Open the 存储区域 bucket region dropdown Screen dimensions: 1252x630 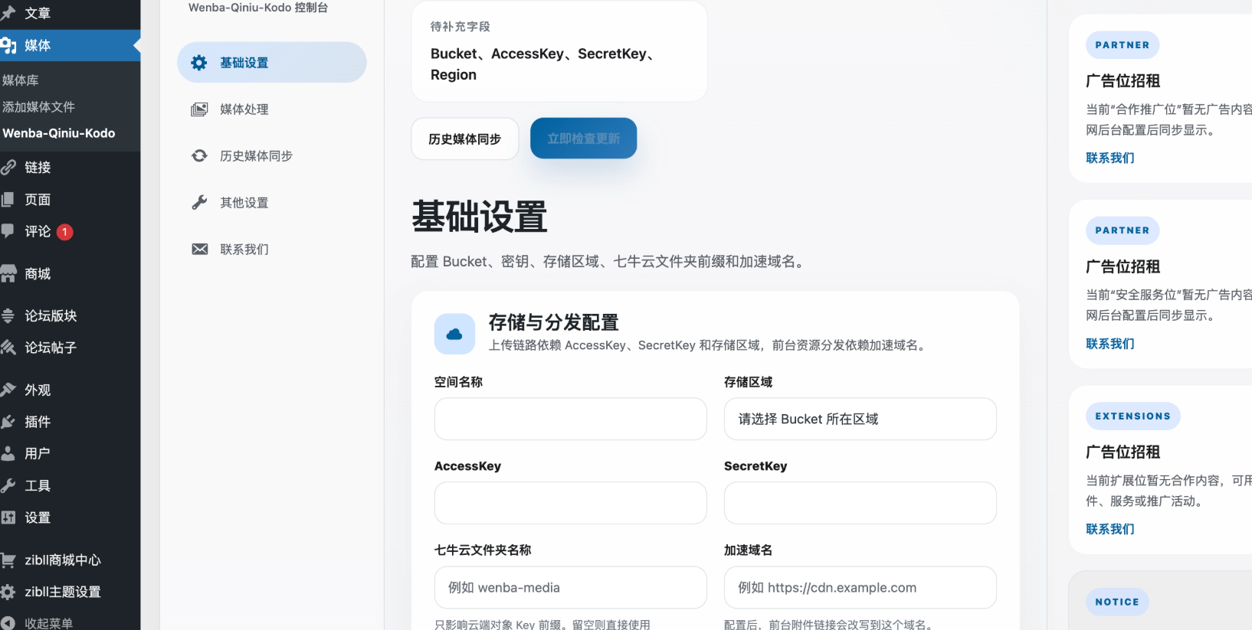(860, 419)
